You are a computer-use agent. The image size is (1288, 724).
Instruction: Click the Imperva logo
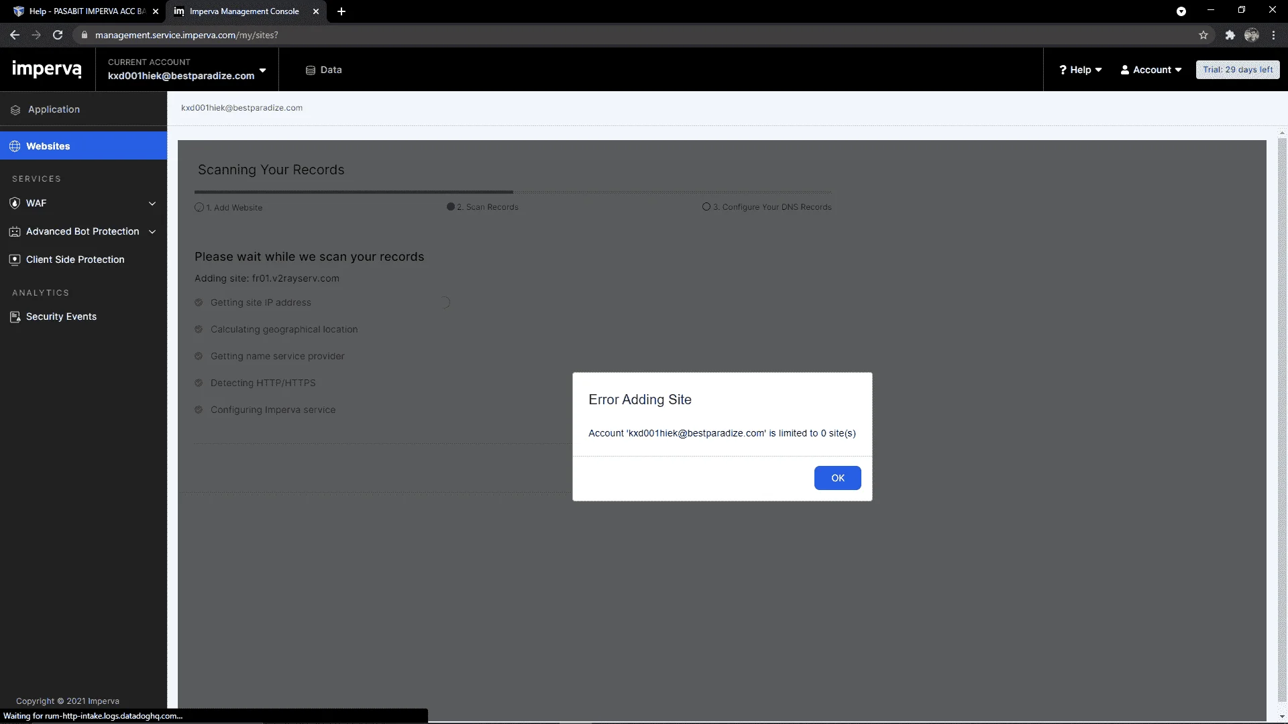(x=47, y=69)
